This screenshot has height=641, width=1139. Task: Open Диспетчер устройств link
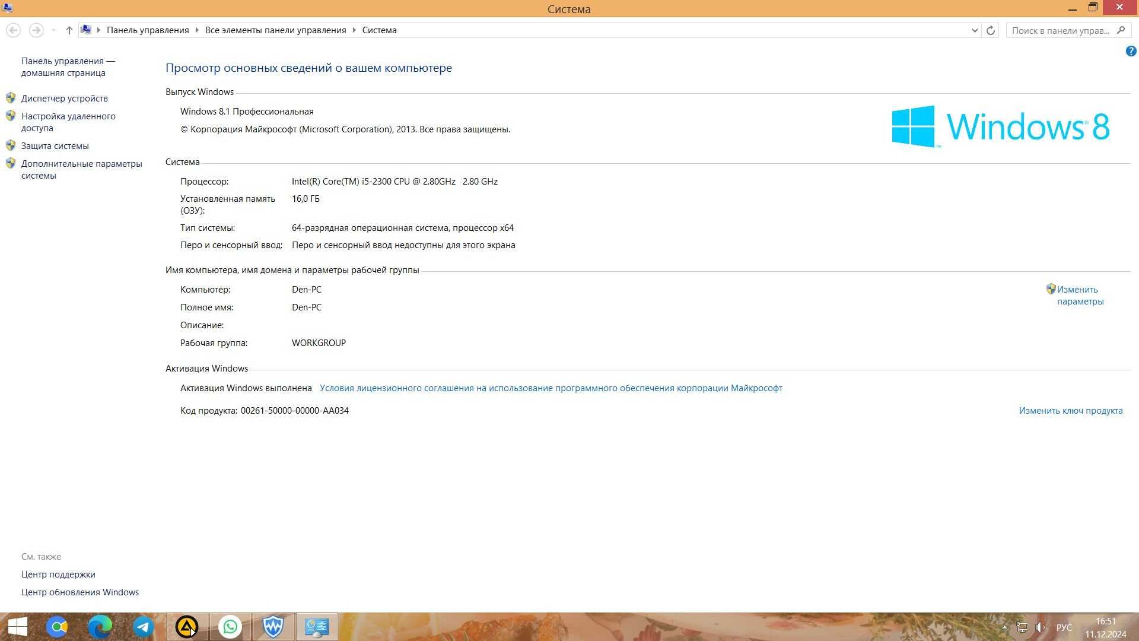pyautogui.click(x=65, y=99)
